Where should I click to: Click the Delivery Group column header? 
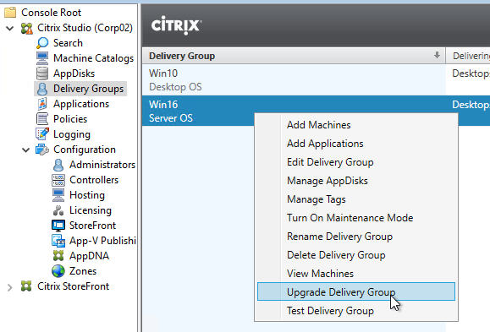click(294, 56)
